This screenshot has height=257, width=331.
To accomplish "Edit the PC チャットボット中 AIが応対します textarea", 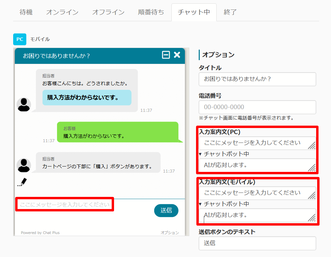I will click(257, 165).
